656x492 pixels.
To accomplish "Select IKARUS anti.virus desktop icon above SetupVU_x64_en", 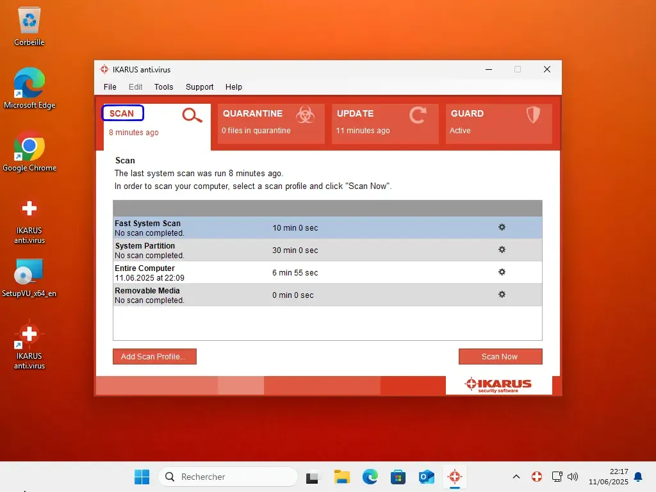I will pos(29,220).
